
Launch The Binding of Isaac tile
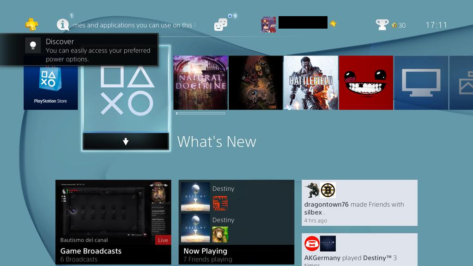(256, 83)
